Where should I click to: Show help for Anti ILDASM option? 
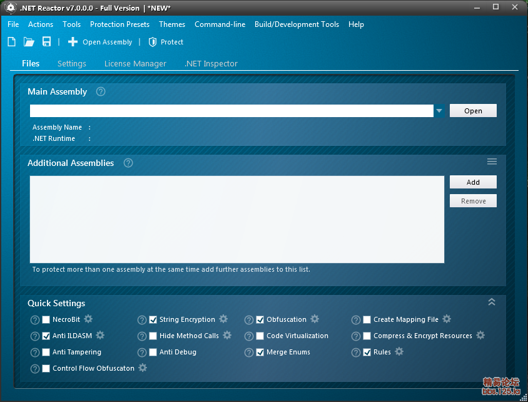tap(35, 336)
